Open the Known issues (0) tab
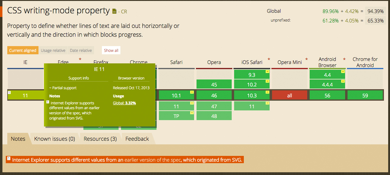 [55, 139]
